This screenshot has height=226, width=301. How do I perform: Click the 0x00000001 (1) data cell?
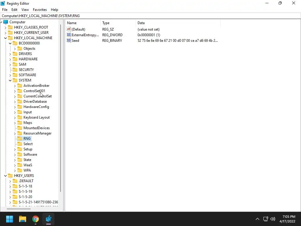(x=149, y=35)
